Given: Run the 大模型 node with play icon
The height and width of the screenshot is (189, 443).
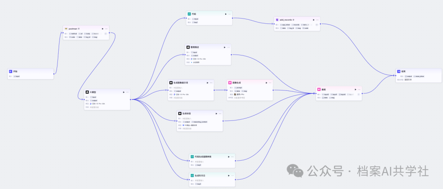Looking at the screenshot, I should (124, 92).
